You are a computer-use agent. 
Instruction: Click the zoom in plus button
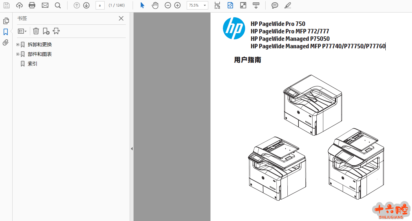tap(177, 5)
